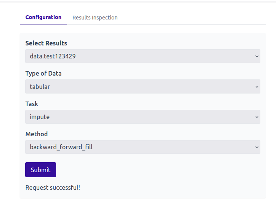The width and height of the screenshot is (276, 205).
Task: Click the Task field label
Action: pyautogui.click(x=32, y=104)
